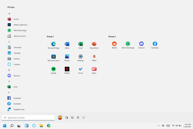Launch Adobe Lightroom from the apps list
The width and height of the screenshot is (193, 129).
[17, 25]
